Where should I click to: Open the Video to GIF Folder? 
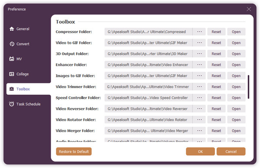coord(236,43)
